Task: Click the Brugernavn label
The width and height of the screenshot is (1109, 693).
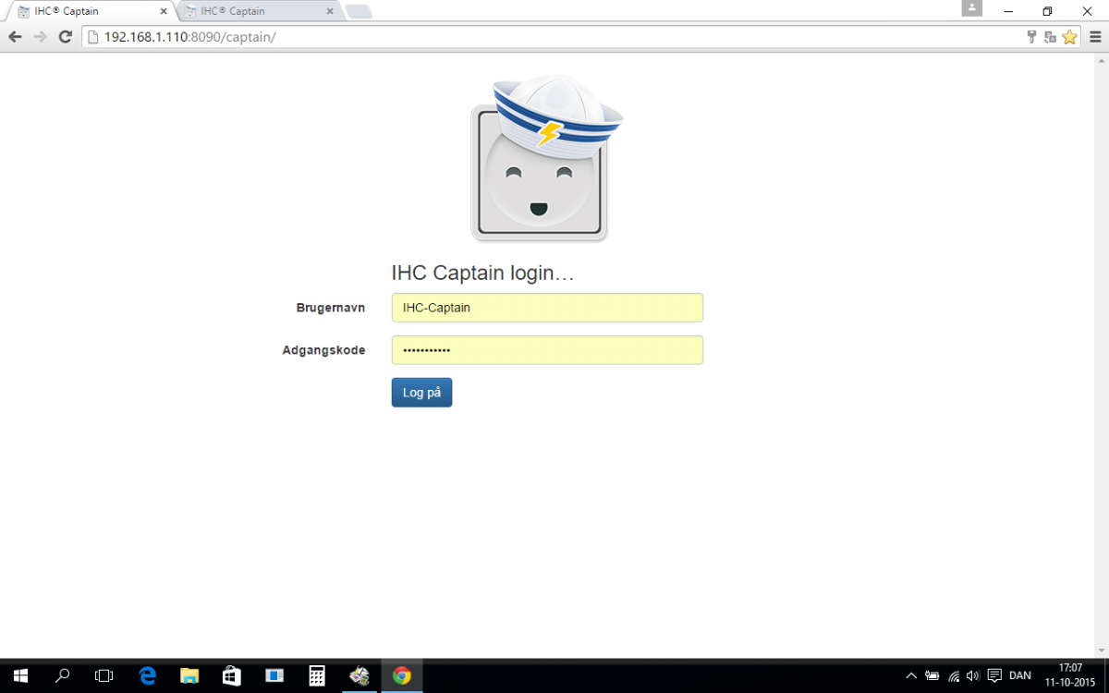Action: point(330,308)
